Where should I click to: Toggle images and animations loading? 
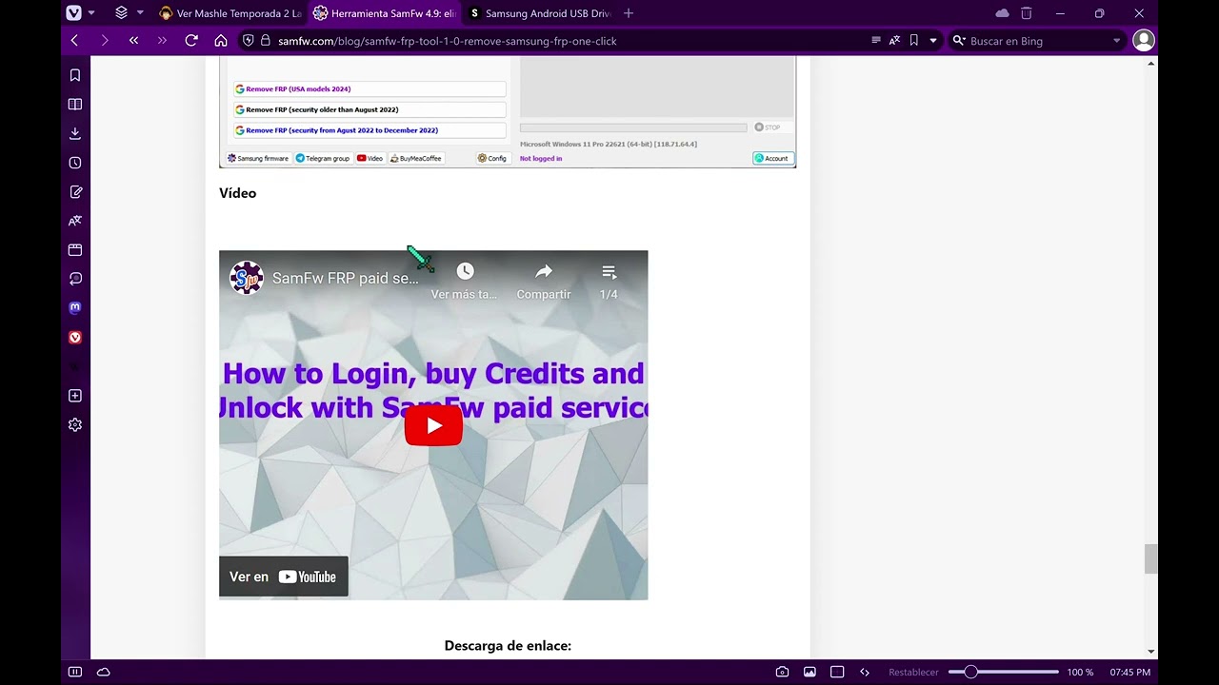click(809, 672)
